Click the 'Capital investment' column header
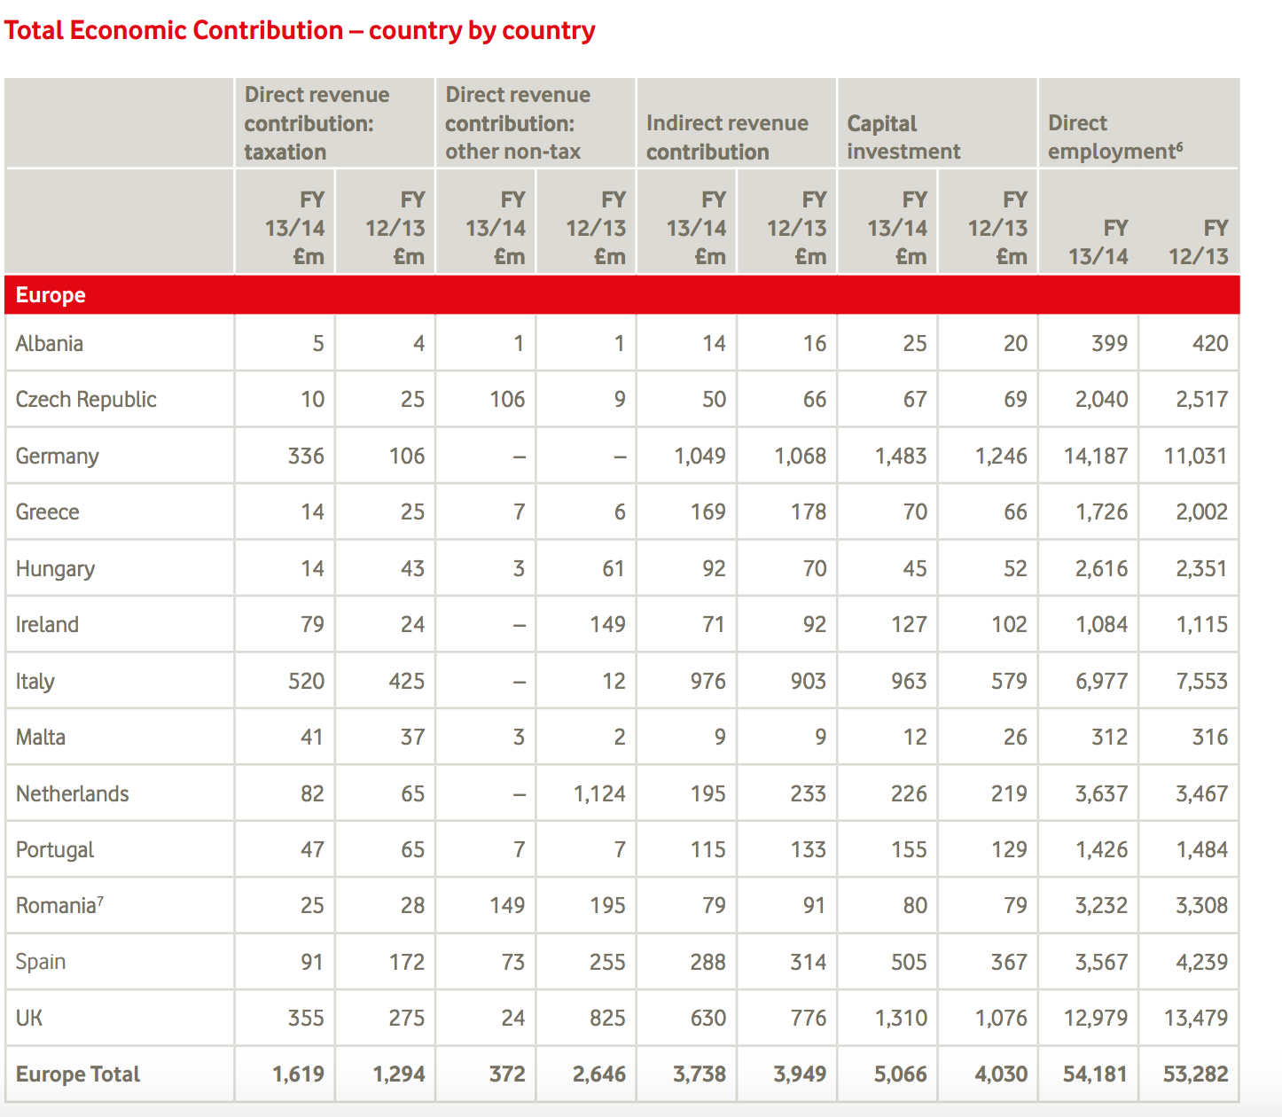This screenshot has height=1117, width=1282. click(903, 137)
